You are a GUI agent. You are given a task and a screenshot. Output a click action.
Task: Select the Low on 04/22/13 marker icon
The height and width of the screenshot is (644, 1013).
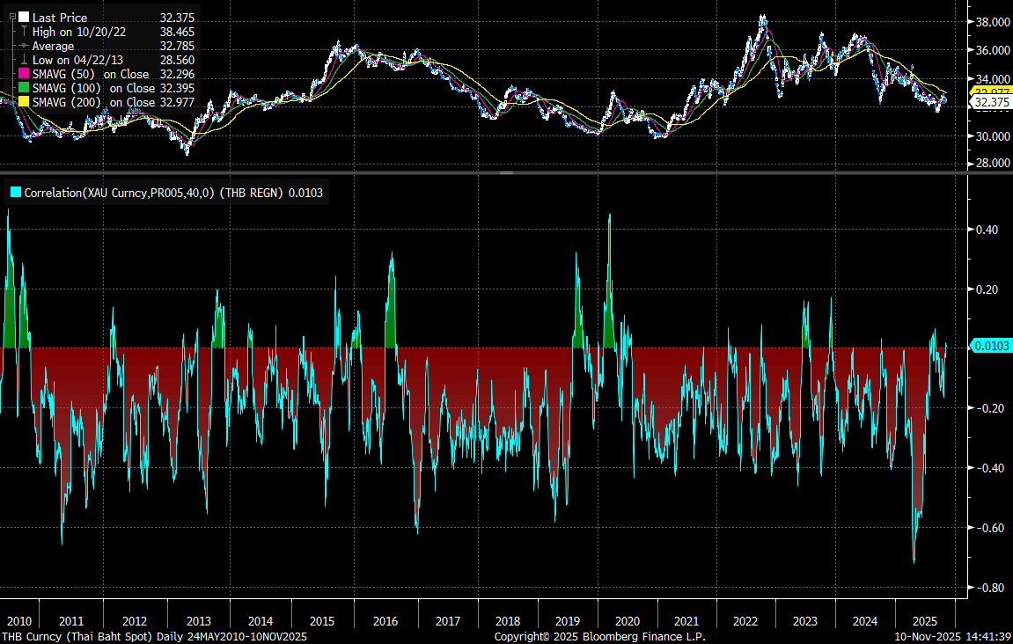(x=24, y=60)
